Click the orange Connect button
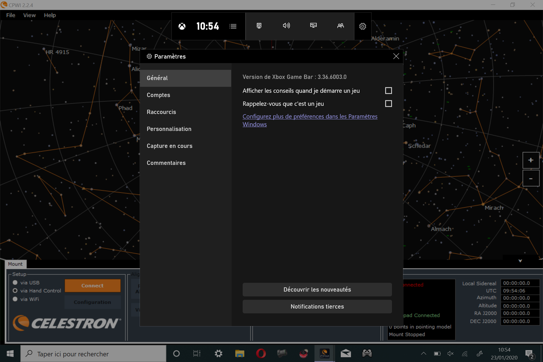Image resolution: width=543 pixels, height=362 pixels. [92, 286]
